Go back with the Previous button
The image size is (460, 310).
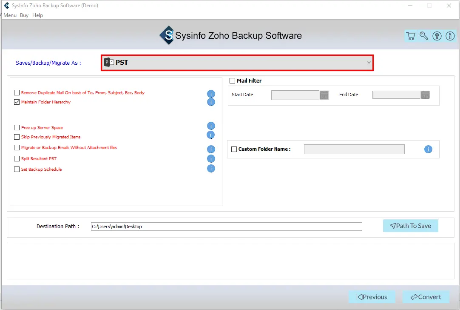pyautogui.click(x=372, y=297)
